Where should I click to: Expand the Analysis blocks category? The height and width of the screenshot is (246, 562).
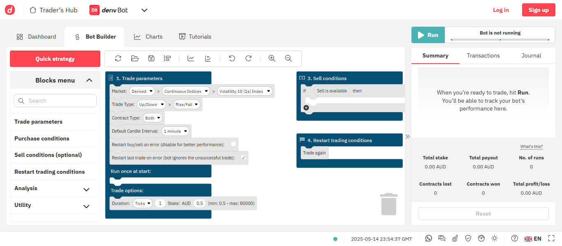86,189
